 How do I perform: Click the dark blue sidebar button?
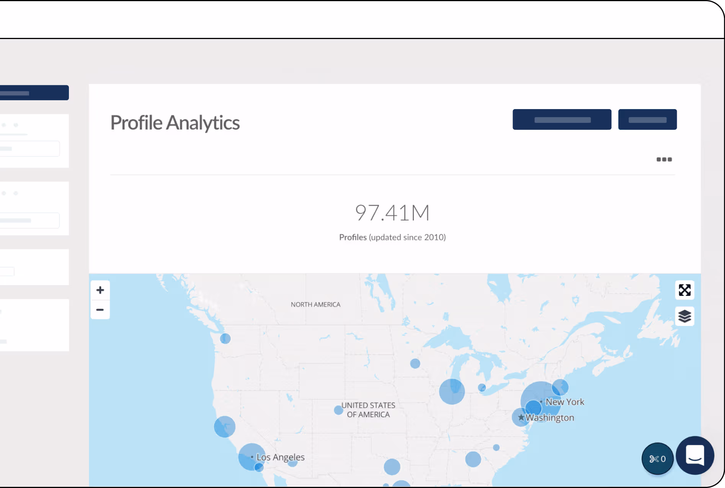pyautogui.click(x=34, y=93)
